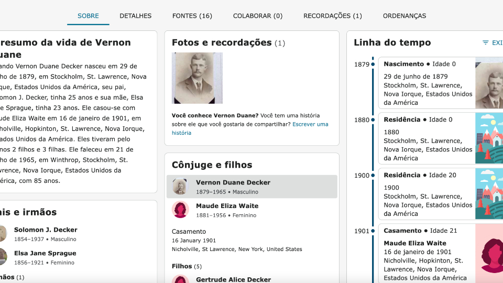Click the 1879–1965 • Masculino text
503x283 pixels.
point(227,192)
